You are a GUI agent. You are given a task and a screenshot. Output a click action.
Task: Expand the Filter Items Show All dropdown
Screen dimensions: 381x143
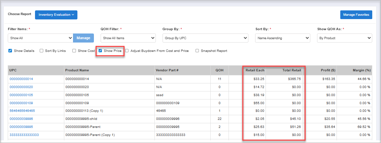40,38
